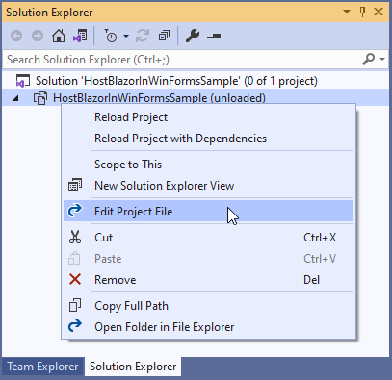Open the search options dropdown arrow
The image size is (392, 380).
coord(382,59)
